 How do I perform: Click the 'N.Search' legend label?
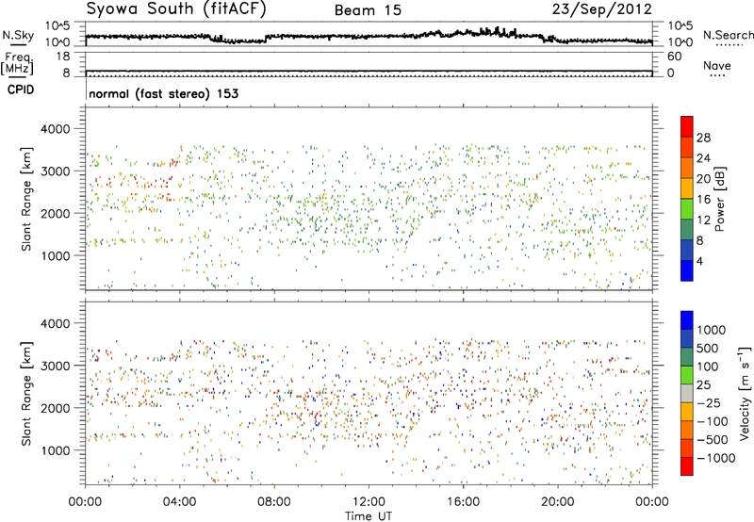tap(729, 35)
